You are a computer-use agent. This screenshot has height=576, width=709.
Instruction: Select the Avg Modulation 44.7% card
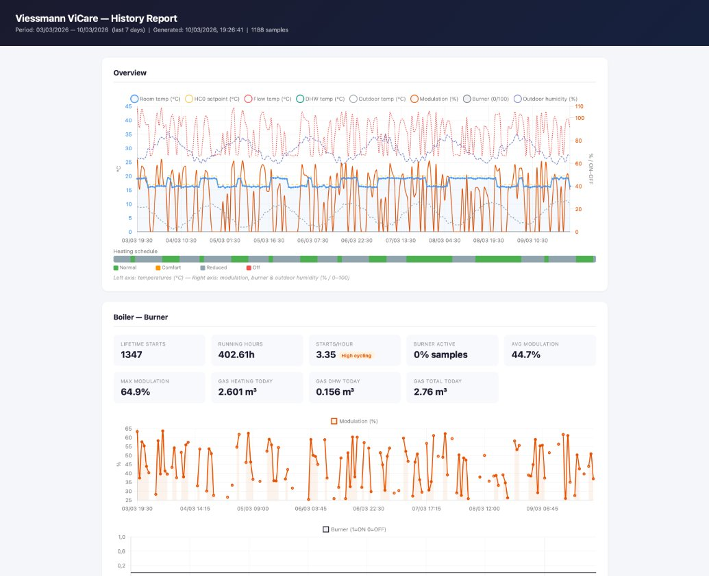550,350
